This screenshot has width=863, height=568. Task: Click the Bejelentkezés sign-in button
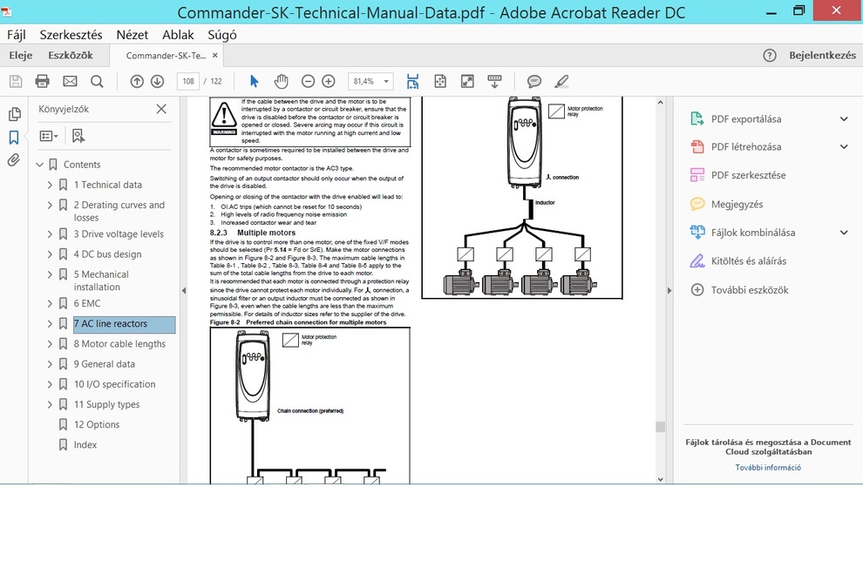pos(822,55)
